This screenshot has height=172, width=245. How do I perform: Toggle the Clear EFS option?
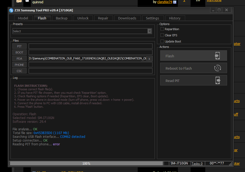pyautogui.click(x=162, y=35)
